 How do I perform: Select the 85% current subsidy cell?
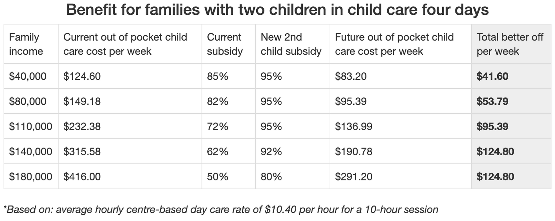point(218,76)
